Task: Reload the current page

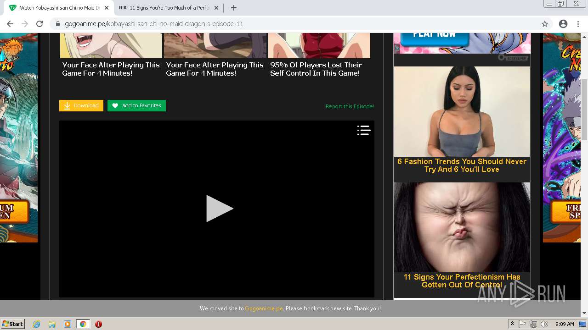Action: [40, 24]
